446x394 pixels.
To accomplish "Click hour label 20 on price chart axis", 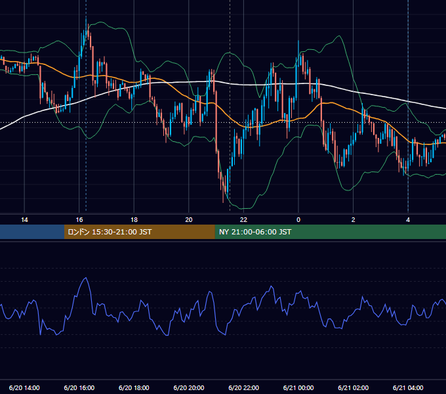I will [x=189, y=220].
